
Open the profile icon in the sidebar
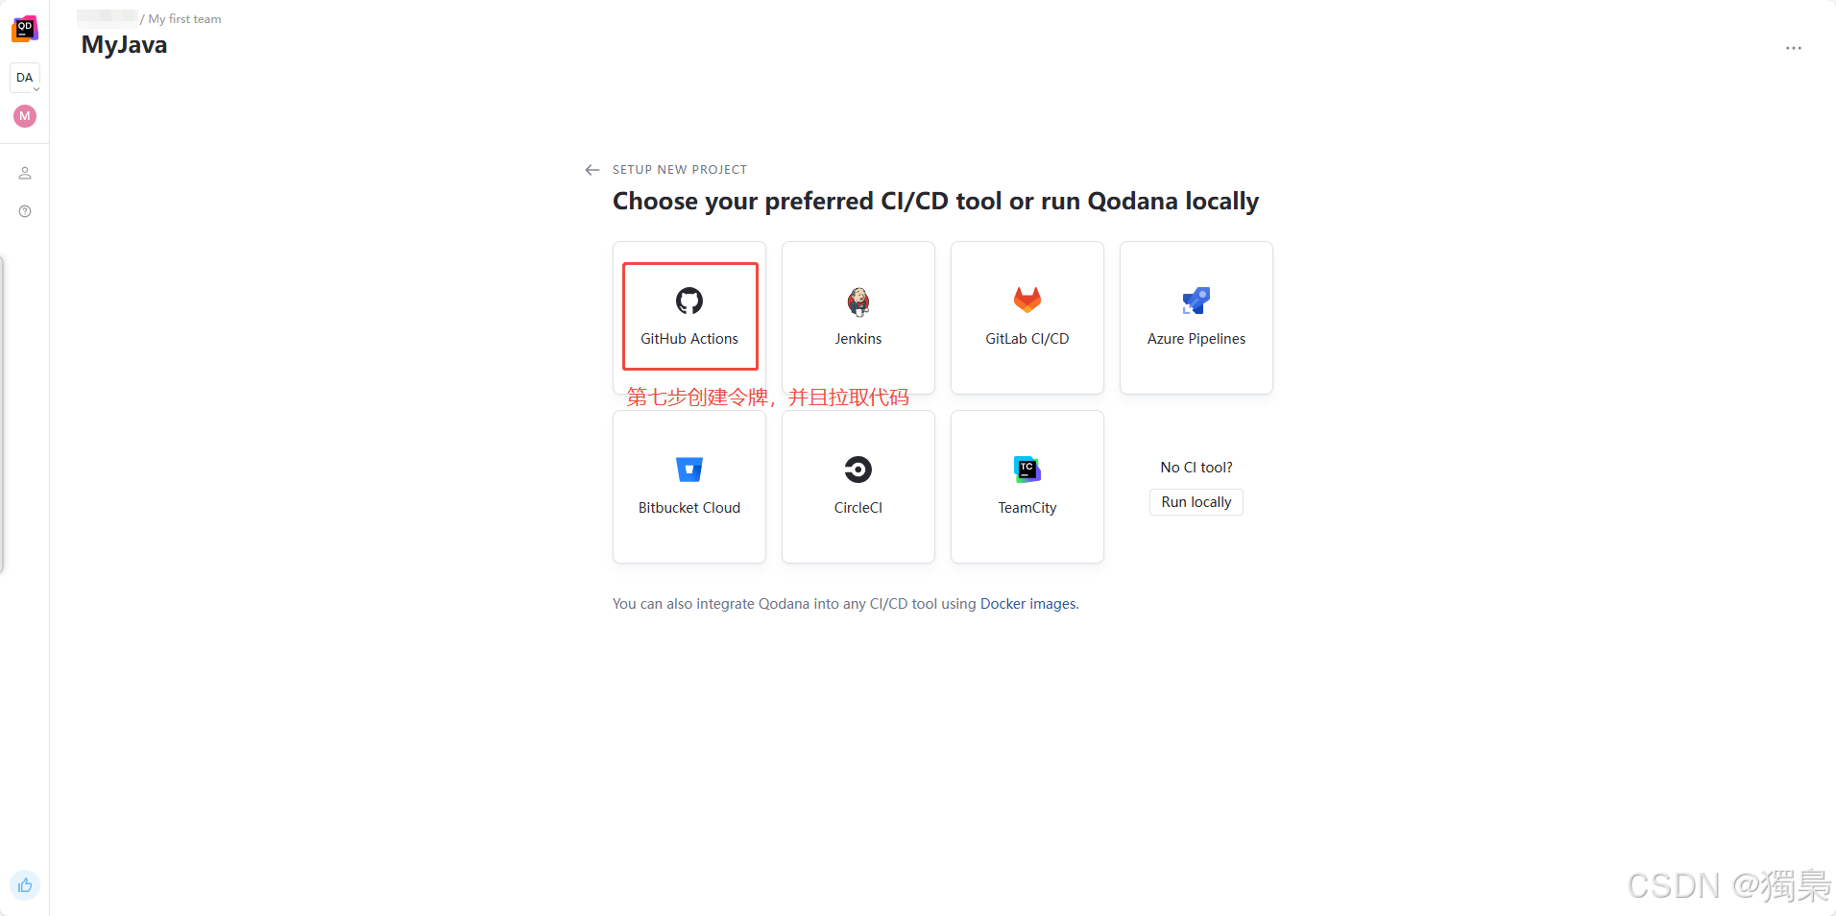[24, 173]
